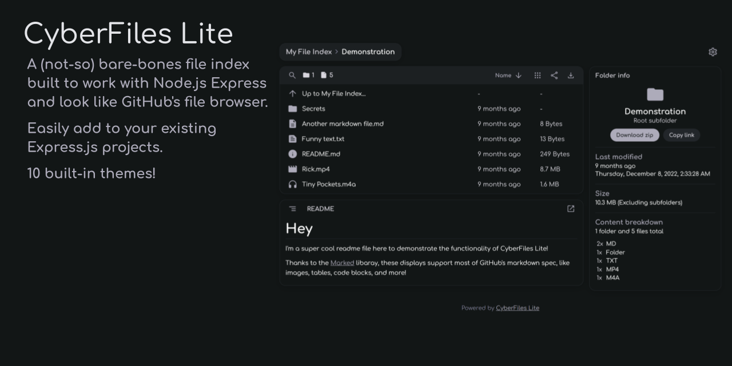The image size is (732, 366).
Task: Click the 1x Folder breakdown entry
Action: 611,252
